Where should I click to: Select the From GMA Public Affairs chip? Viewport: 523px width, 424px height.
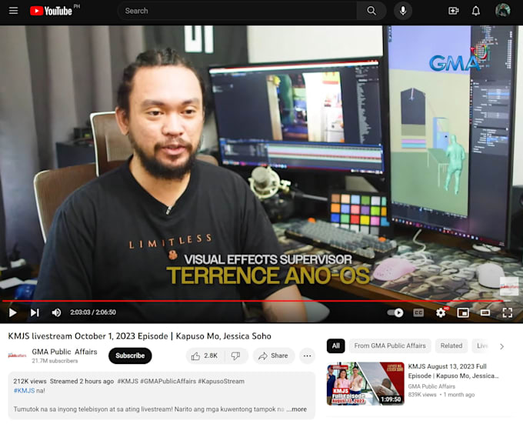pyautogui.click(x=390, y=346)
